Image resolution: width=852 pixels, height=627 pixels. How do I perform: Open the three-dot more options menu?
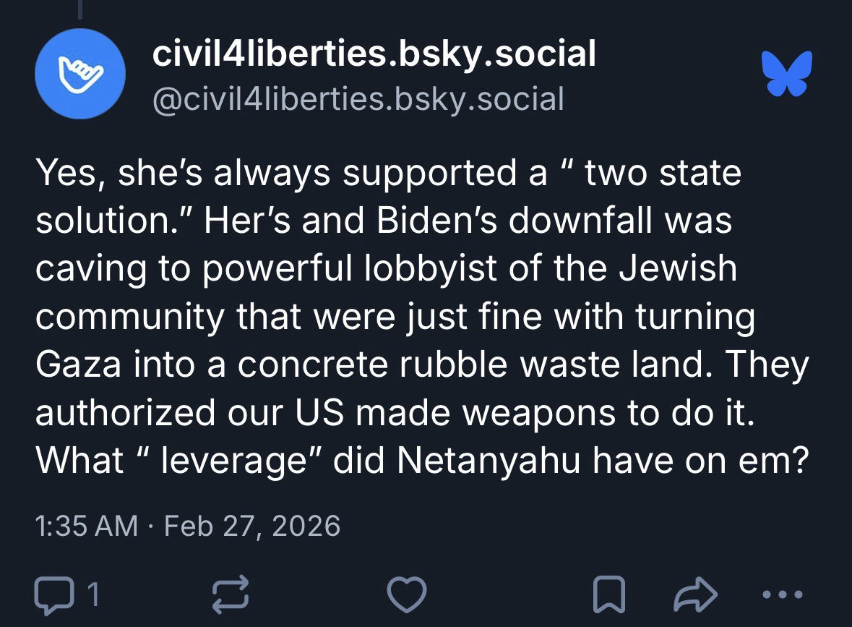coord(783,594)
